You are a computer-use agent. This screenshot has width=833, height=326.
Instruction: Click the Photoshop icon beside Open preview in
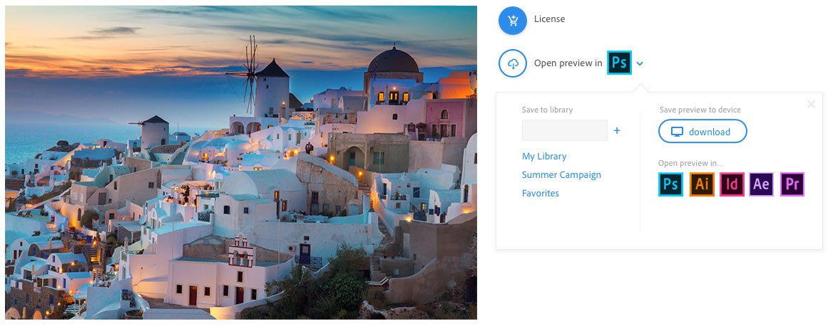(x=619, y=63)
